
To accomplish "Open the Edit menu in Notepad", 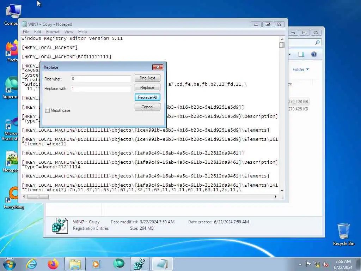I will point(37,32).
